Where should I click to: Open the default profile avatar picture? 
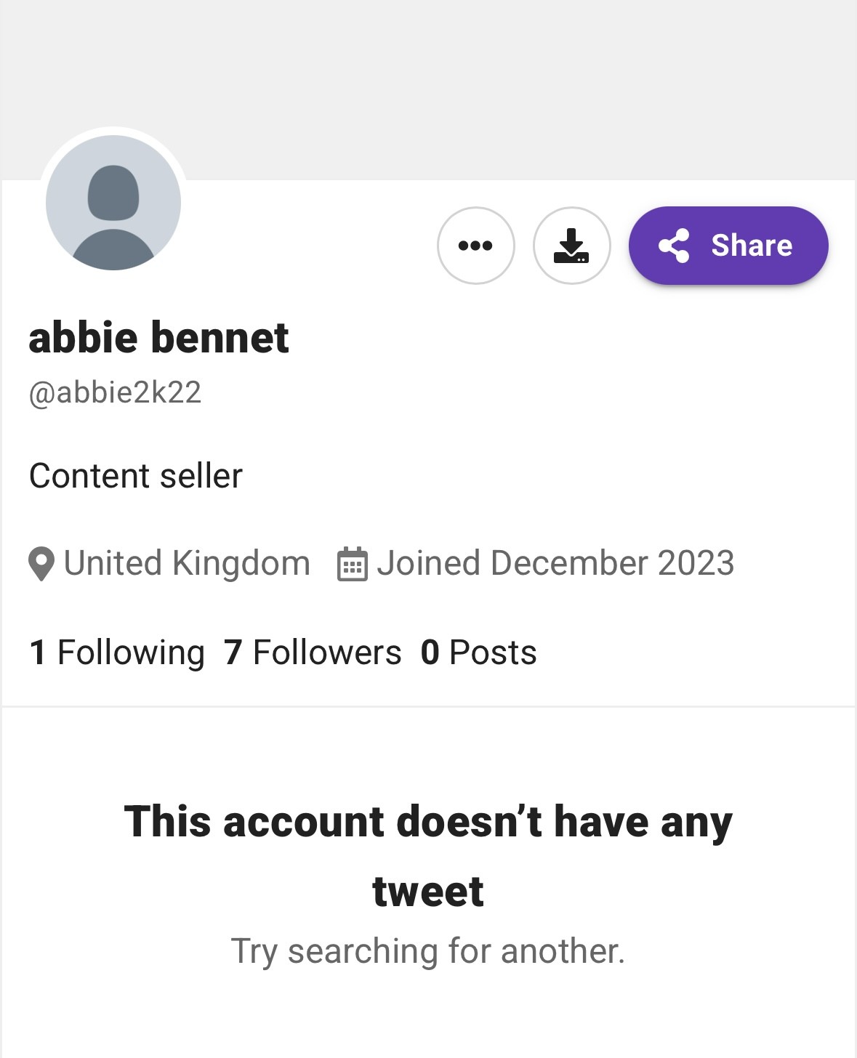[x=113, y=203]
